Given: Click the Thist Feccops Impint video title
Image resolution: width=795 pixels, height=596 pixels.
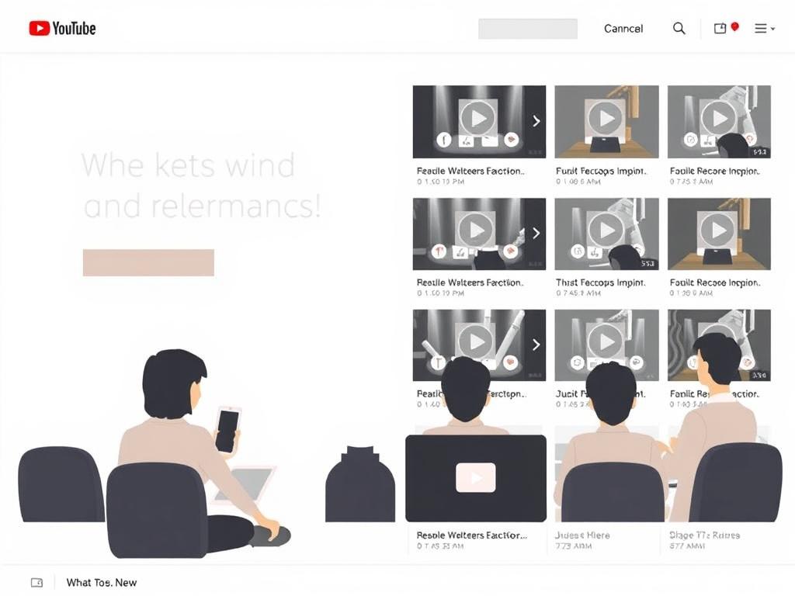Looking at the screenshot, I should (x=600, y=282).
